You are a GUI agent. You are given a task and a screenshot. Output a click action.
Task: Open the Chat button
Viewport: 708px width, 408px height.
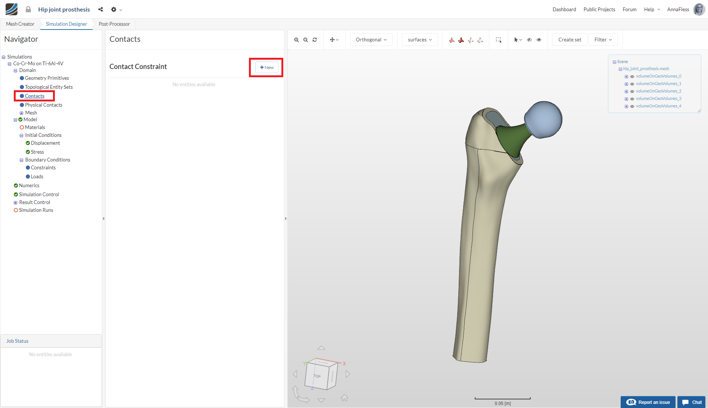coord(692,402)
